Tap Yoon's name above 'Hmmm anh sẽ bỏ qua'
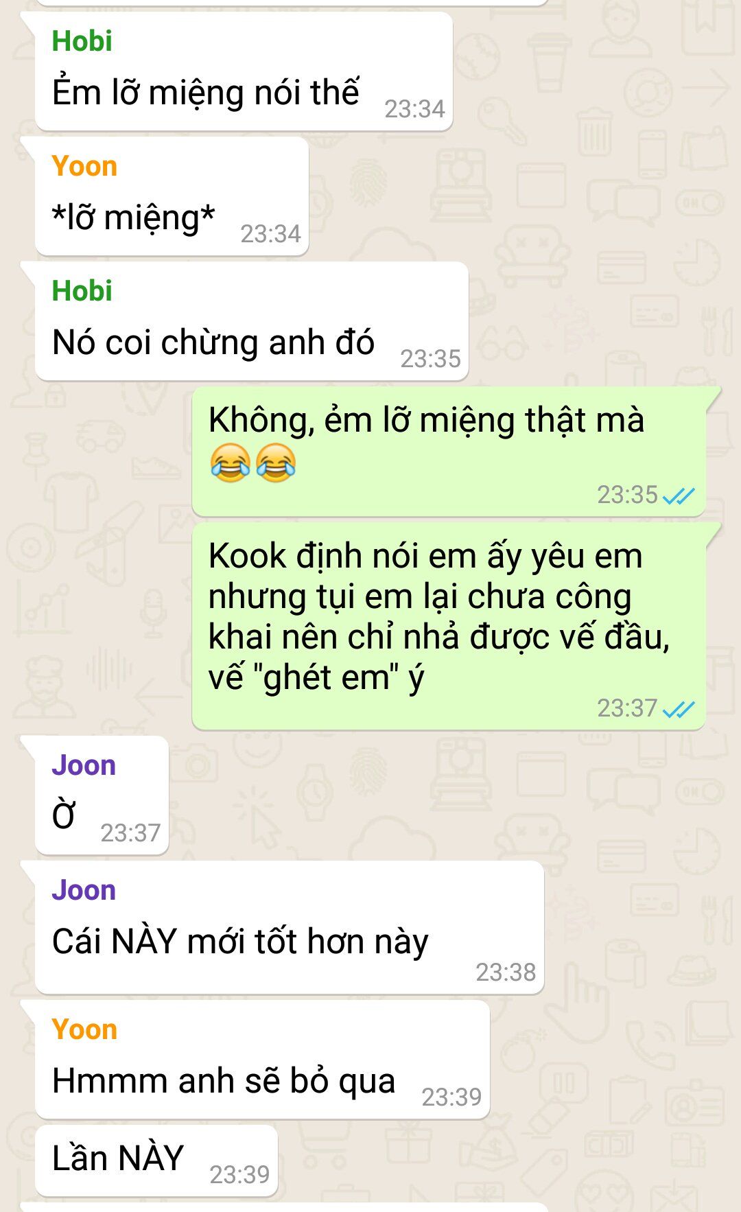 point(84,1029)
